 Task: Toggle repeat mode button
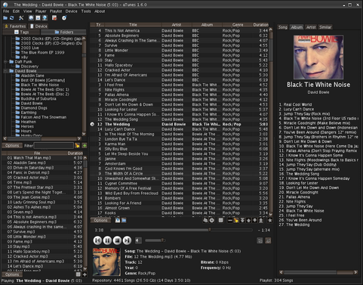(x=268, y=240)
